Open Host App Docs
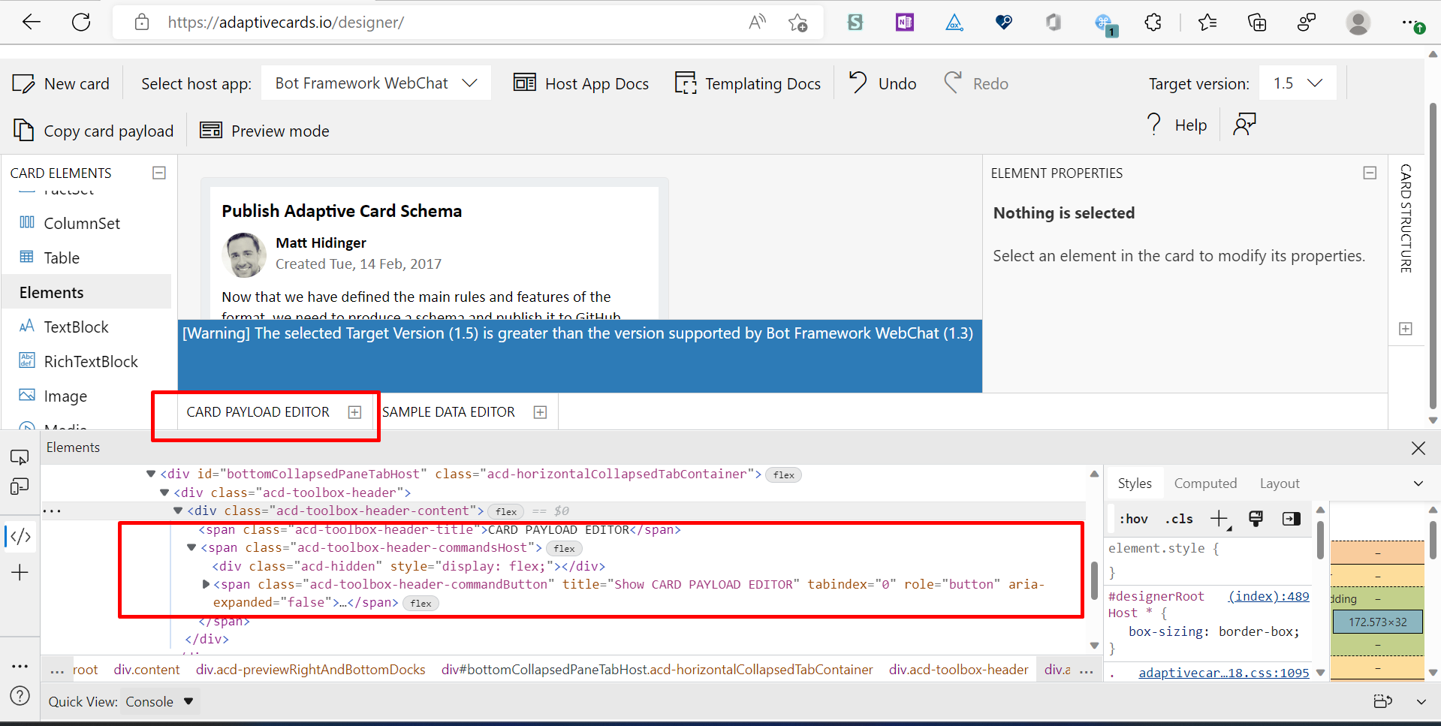The height and width of the screenshot is (726, 1441). point(581,83)
